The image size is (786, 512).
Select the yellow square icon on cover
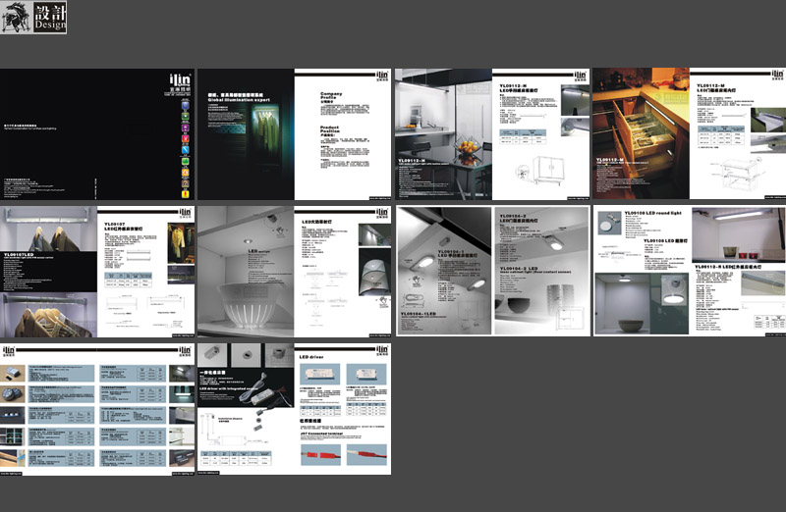pos(185,193)
